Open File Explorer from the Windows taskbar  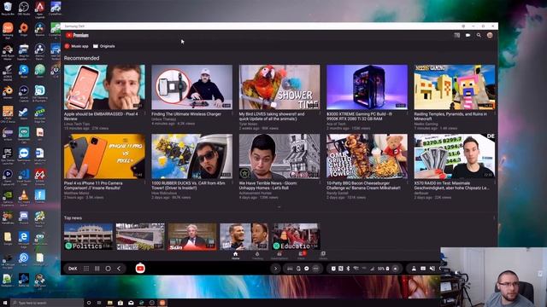(110, 303)
